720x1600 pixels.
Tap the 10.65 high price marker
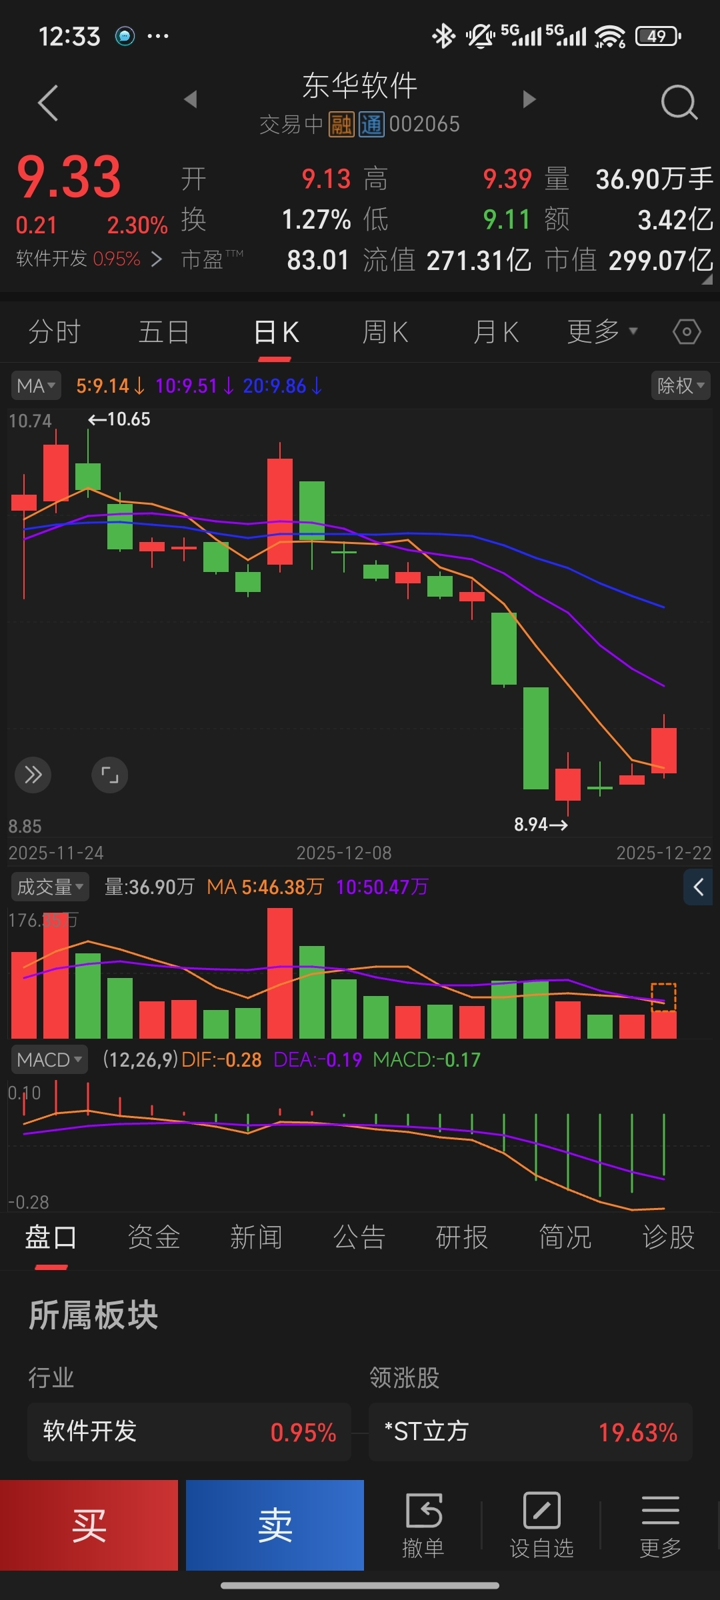coord(119,419)
